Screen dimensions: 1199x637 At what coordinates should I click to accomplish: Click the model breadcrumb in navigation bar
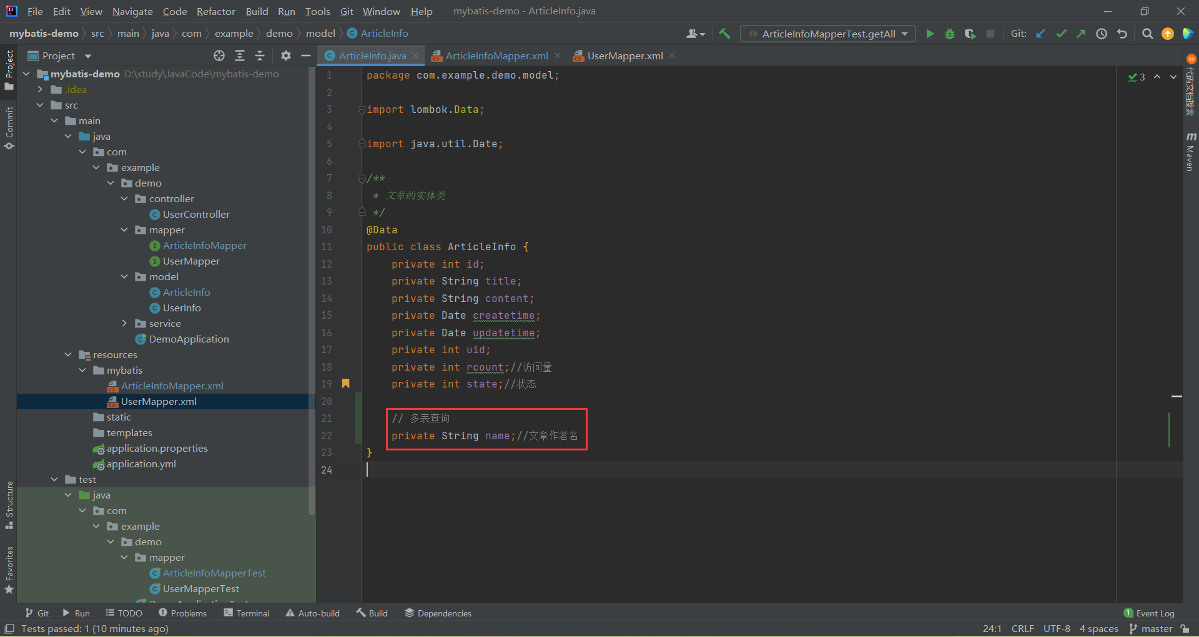(320, 34)
